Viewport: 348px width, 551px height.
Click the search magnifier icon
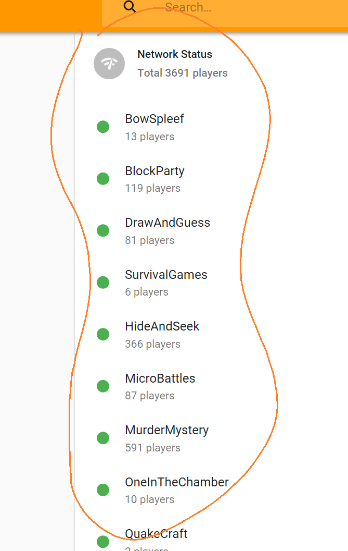(x=130, y=6)
